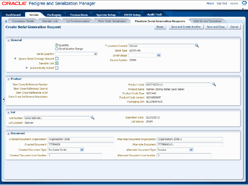The height and width of the screenshot is (186, 248).
Task: Open the System Setup tab
Action: (x=106, y=15)
